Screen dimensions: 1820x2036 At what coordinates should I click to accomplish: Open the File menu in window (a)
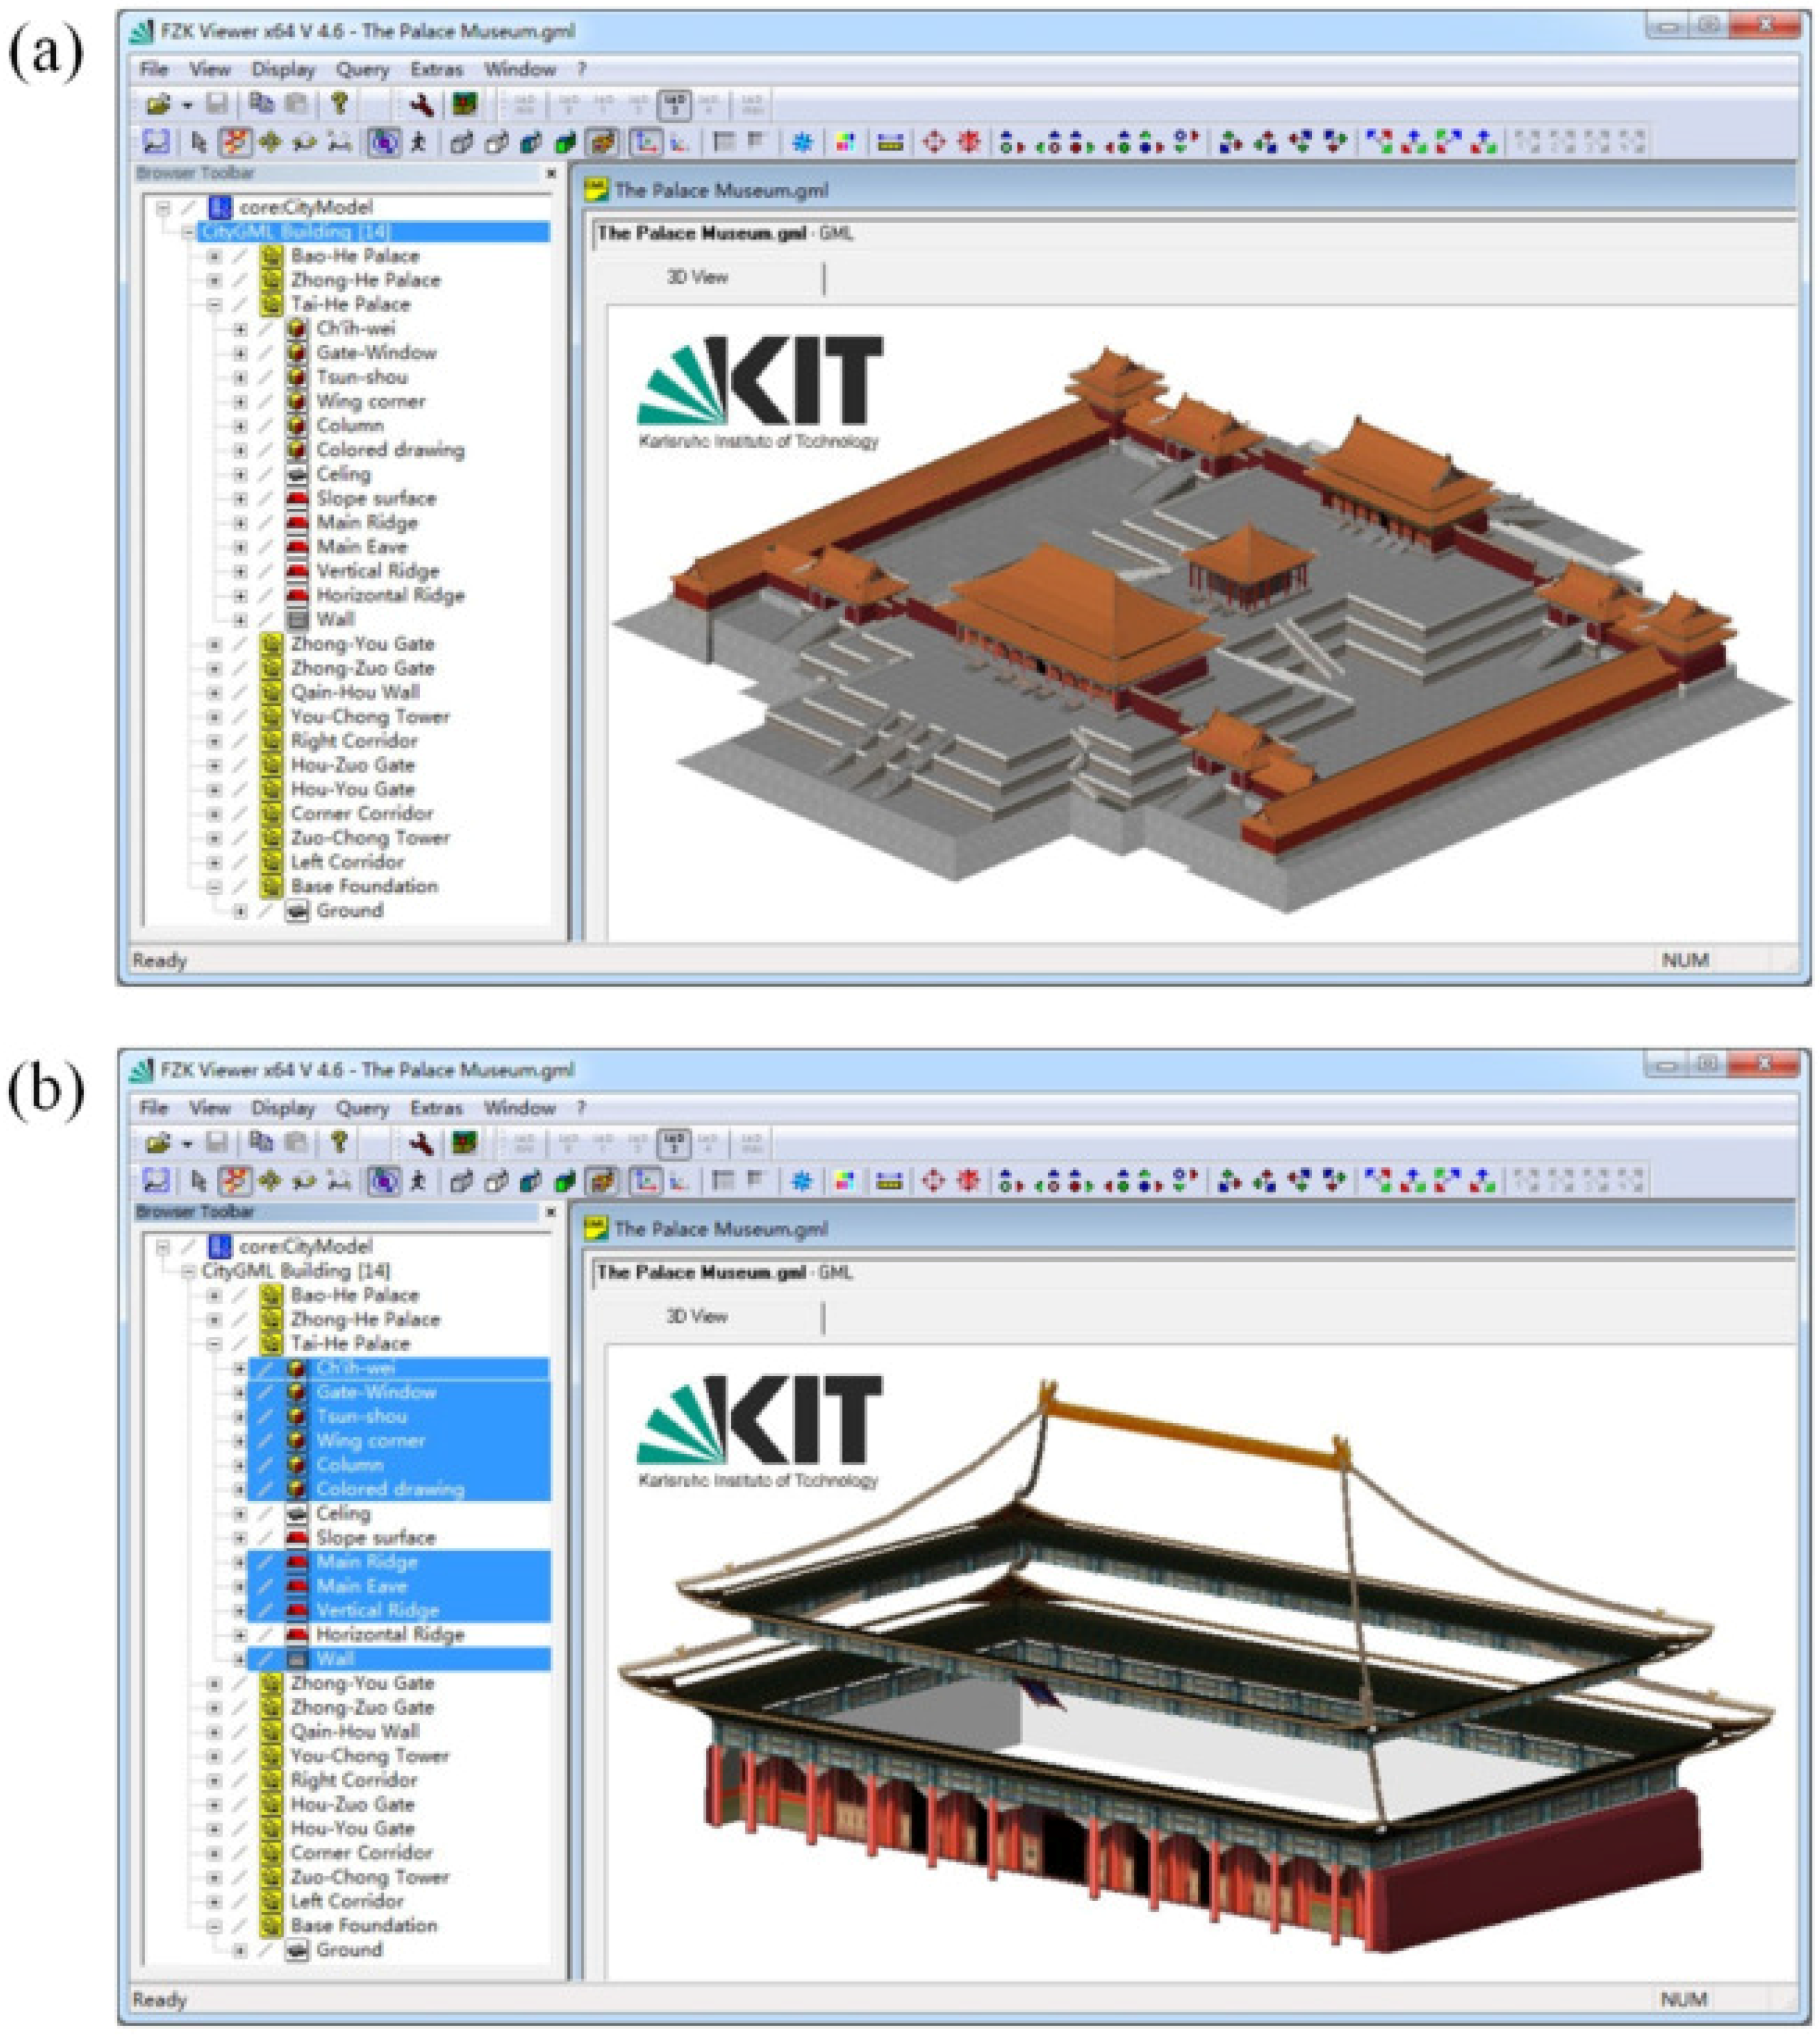click(x=154, y=69)
